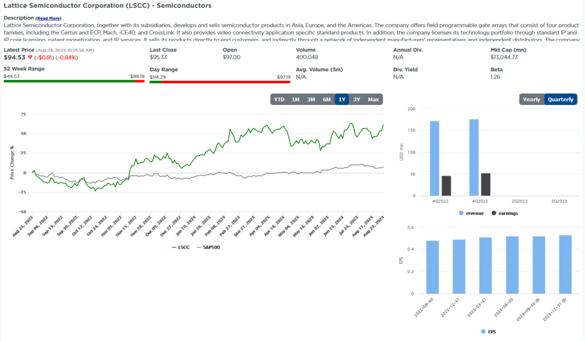Click the Beta value 1.26
585x342 pixels.
point(495,76)
